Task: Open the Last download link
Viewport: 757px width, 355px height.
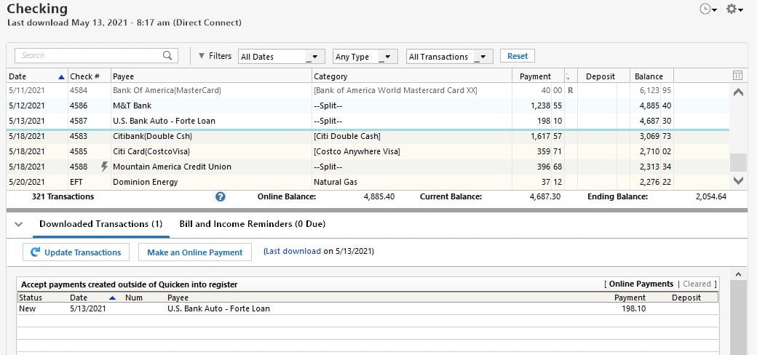Action: tap(293, 251)
